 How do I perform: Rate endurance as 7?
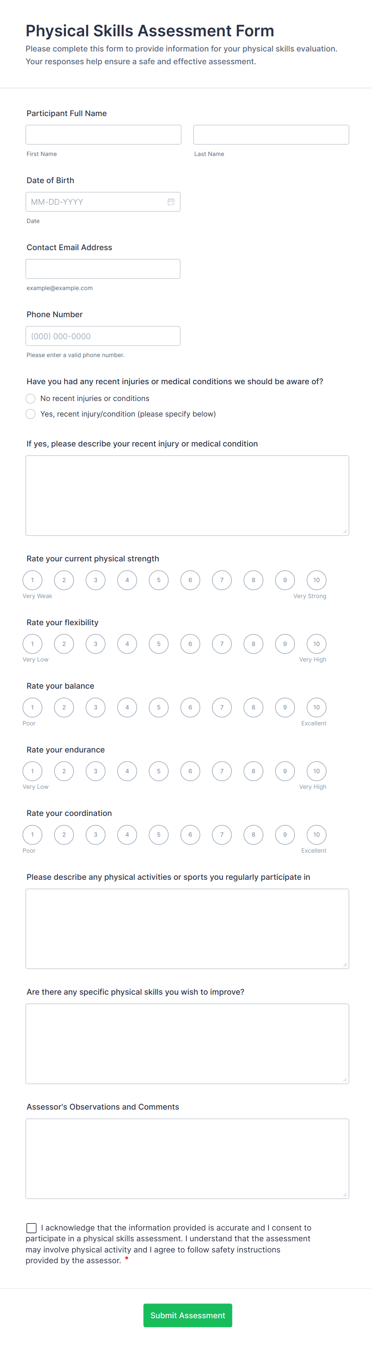click(221, 771)
